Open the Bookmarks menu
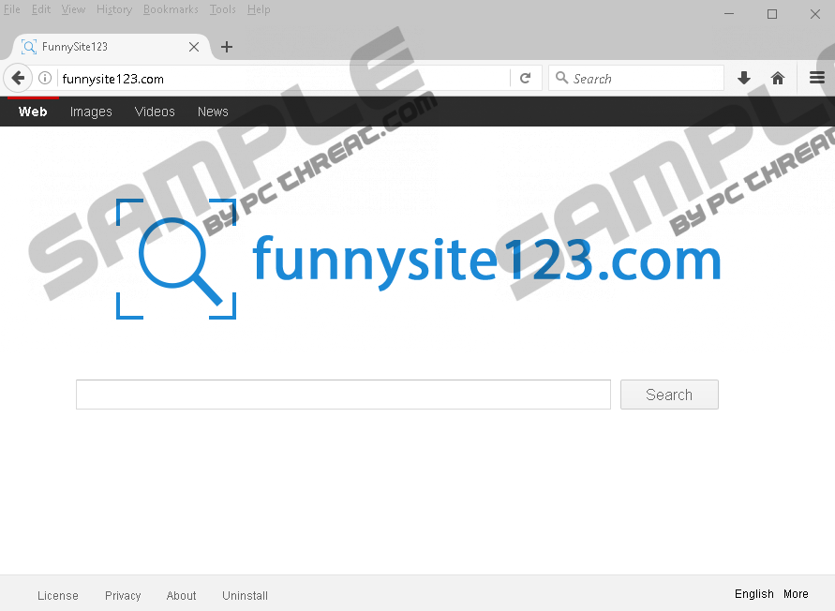This screenshot has width=835, height=611. click(171, 9)
